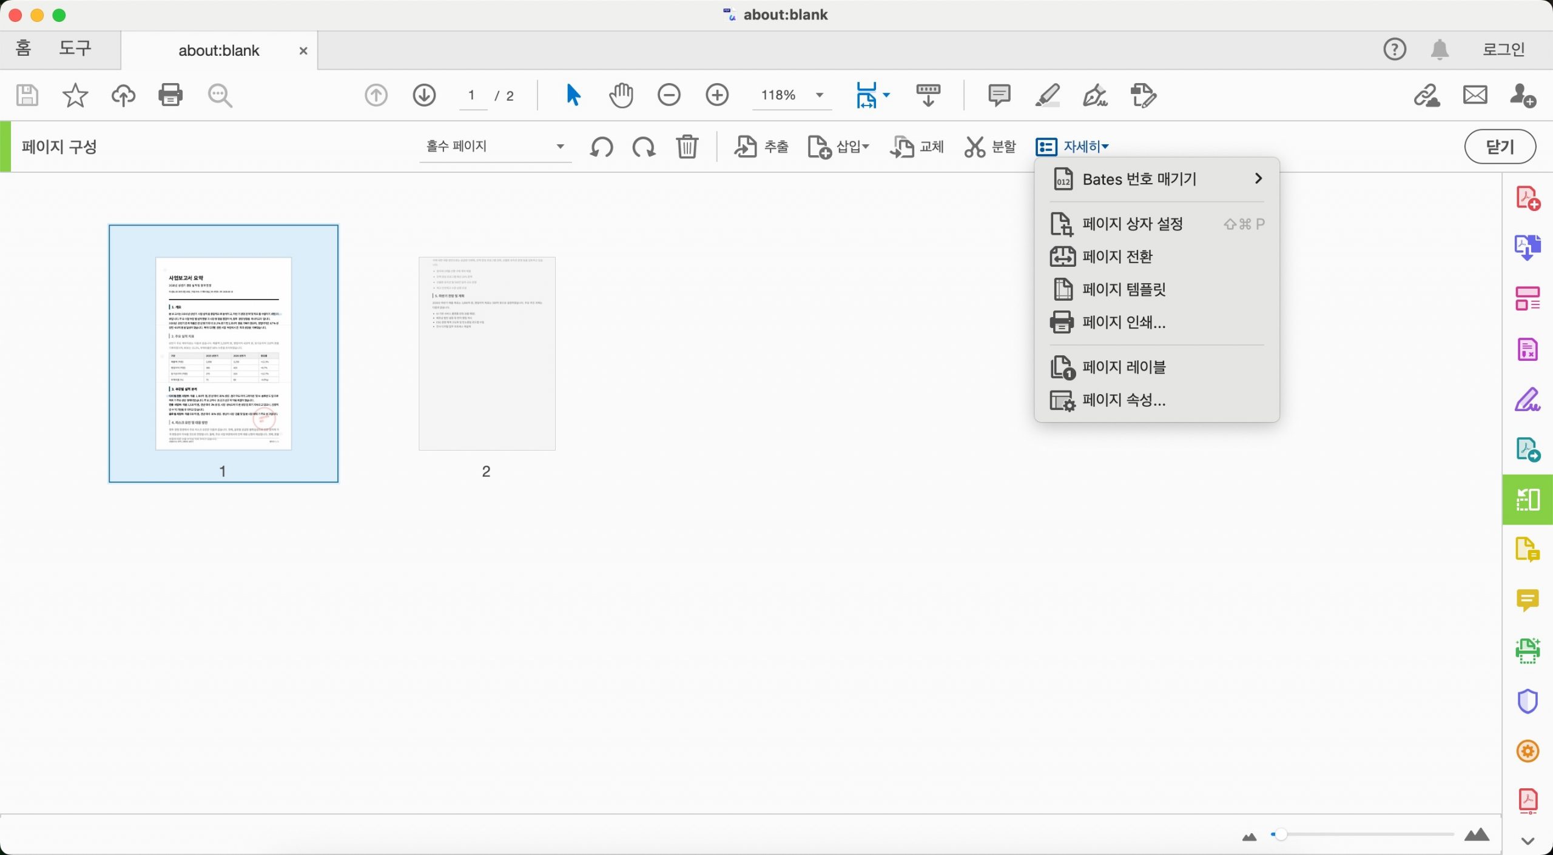Rotate pages counterclockwise
This screenshot has width=1553, height=855.
click(x=601, y=147)
